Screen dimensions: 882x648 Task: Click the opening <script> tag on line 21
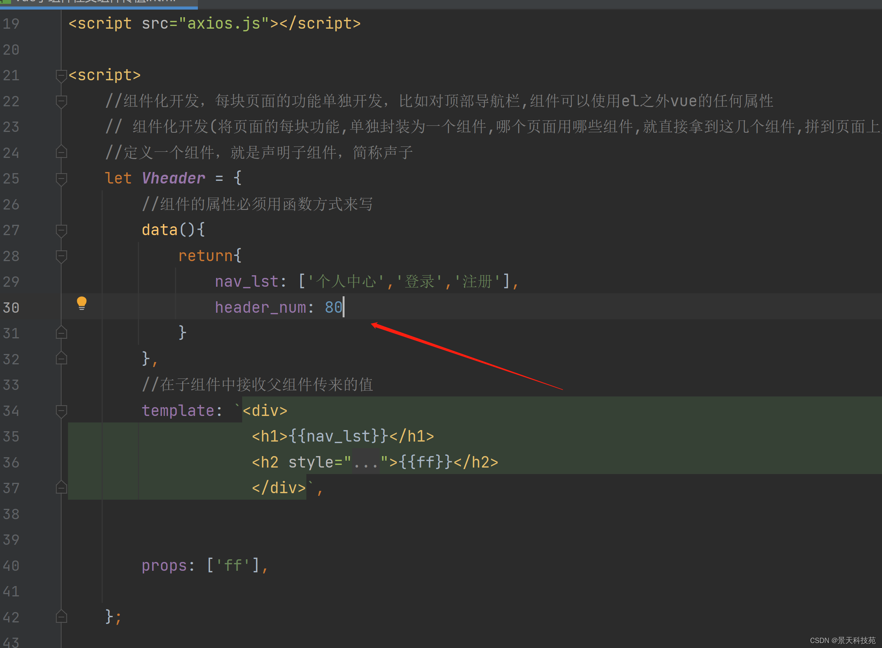105,75
